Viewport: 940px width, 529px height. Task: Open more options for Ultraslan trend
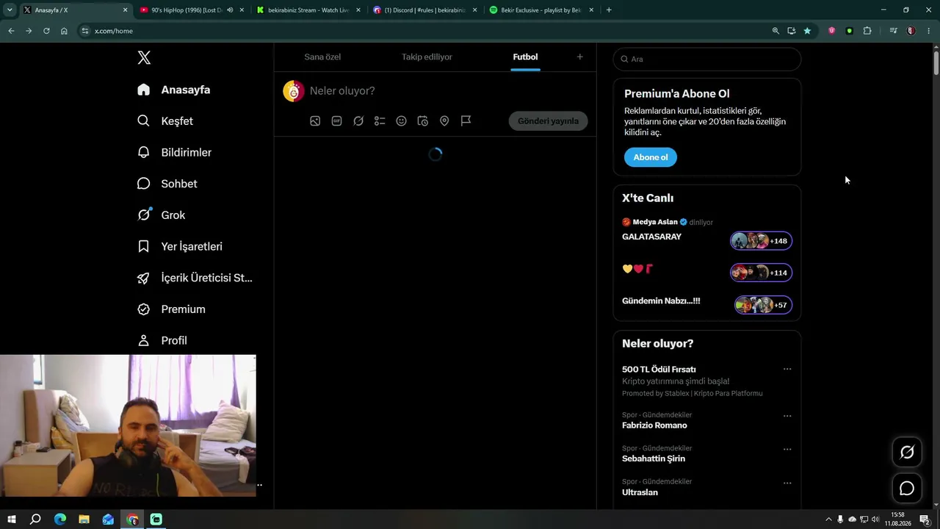(787, 483)
